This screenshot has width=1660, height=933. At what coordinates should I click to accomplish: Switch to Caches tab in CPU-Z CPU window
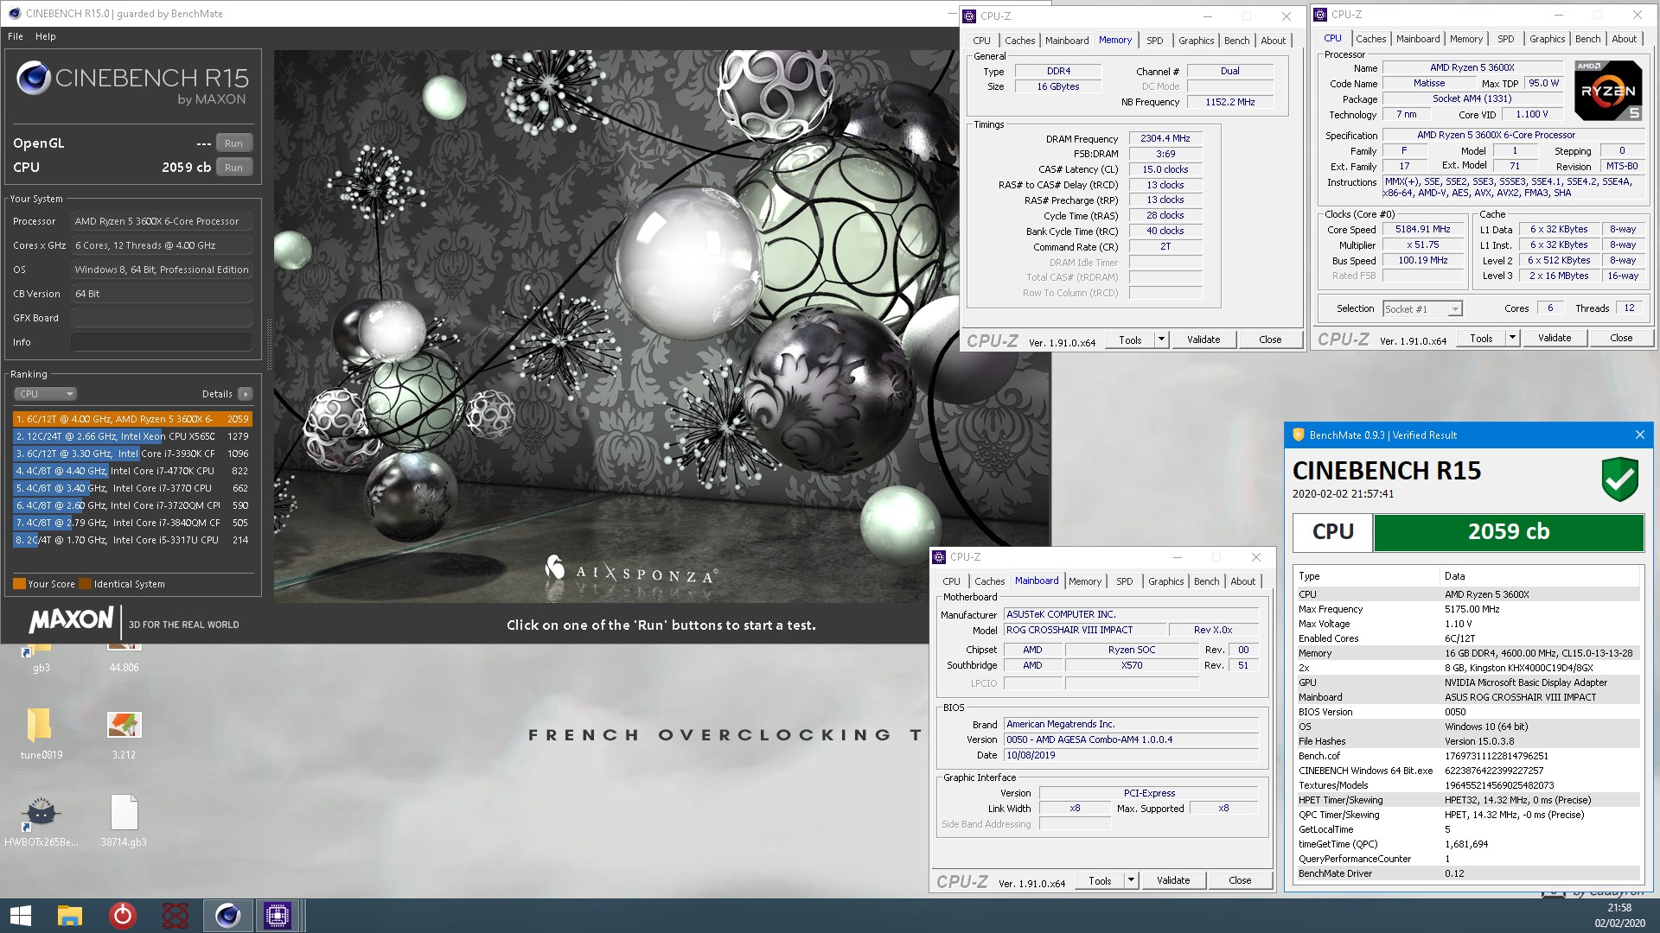[x=1370, y=39]
